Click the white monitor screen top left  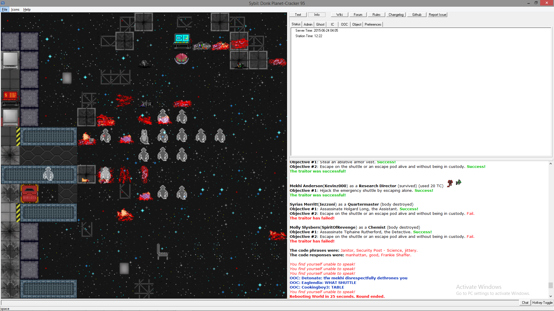10,60
